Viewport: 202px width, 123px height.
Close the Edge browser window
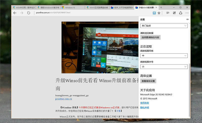pos(187,8)
